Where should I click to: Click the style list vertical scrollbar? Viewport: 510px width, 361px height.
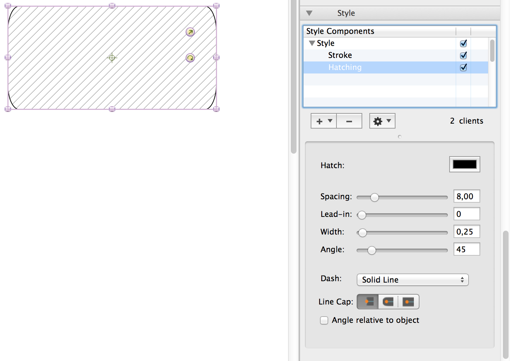point(492,51)
